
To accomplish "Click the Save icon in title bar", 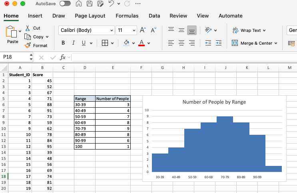I will 90,4.
